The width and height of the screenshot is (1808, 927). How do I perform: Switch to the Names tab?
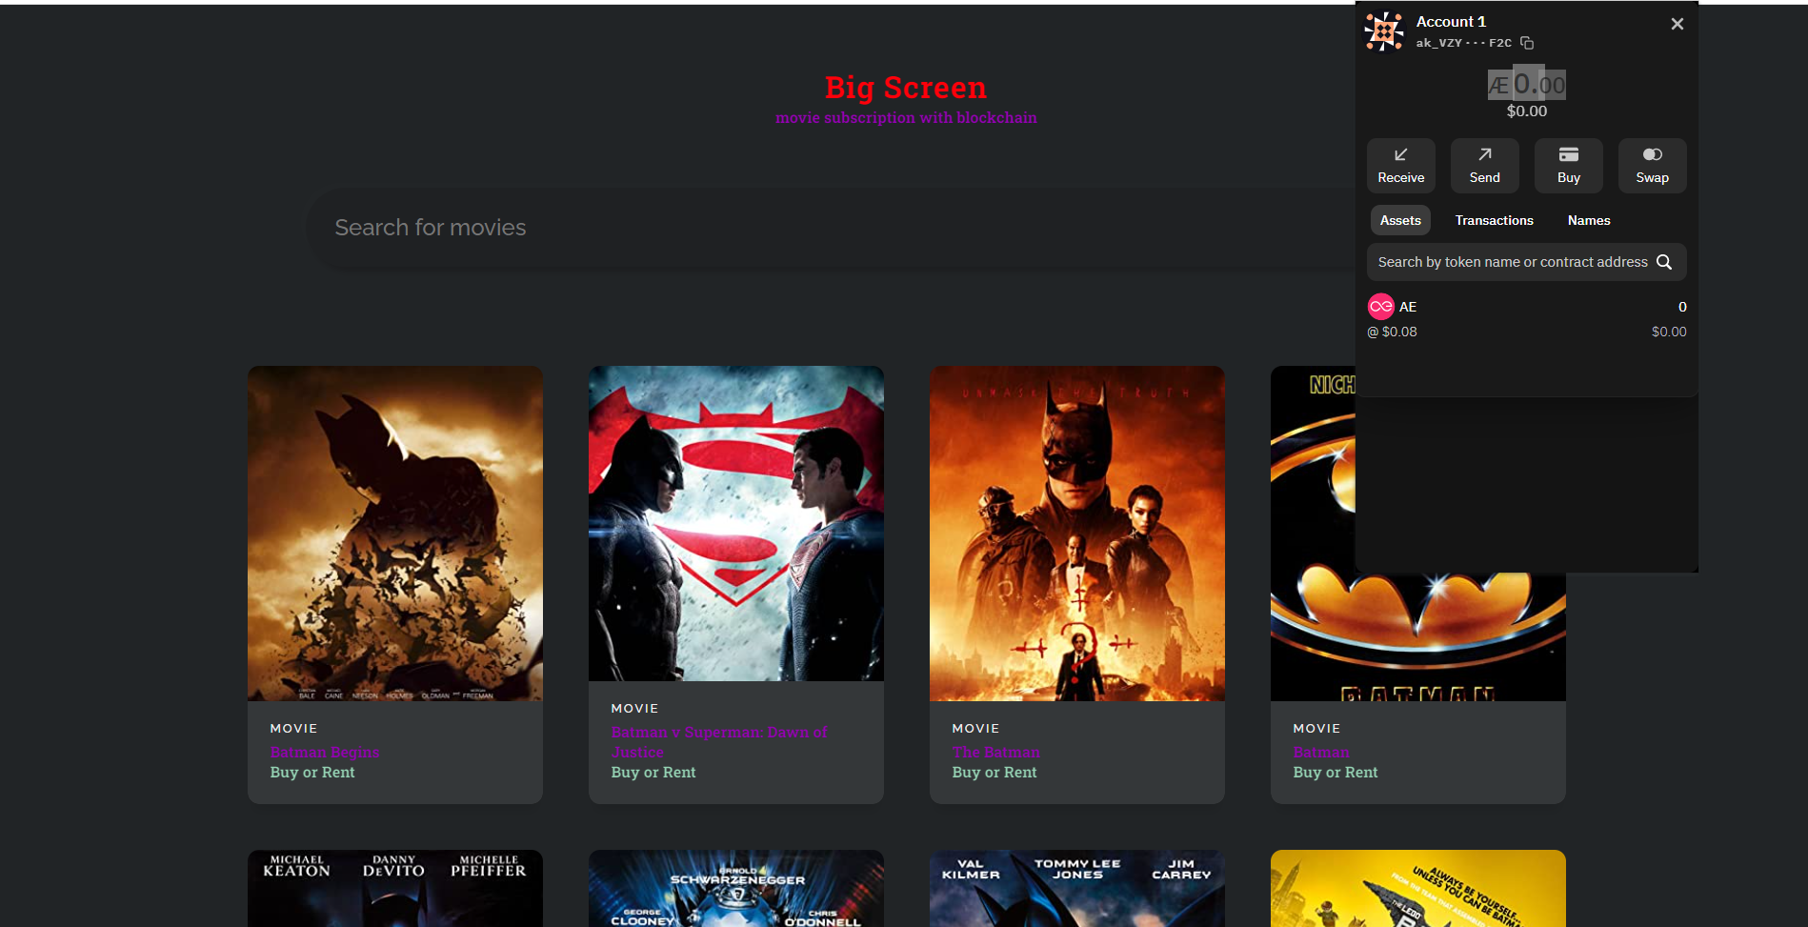click(1589, 220)
